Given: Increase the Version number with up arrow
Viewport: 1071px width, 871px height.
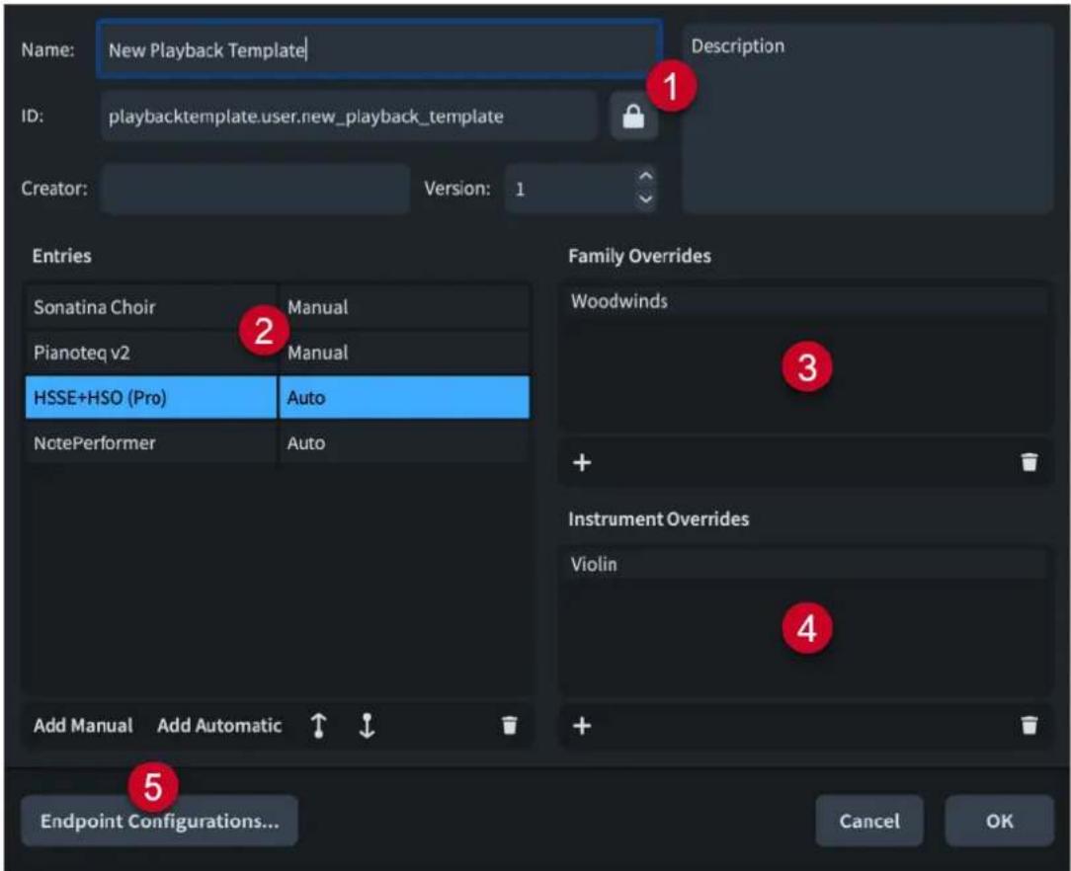Looking at the screenshot, I should [645, 176].
